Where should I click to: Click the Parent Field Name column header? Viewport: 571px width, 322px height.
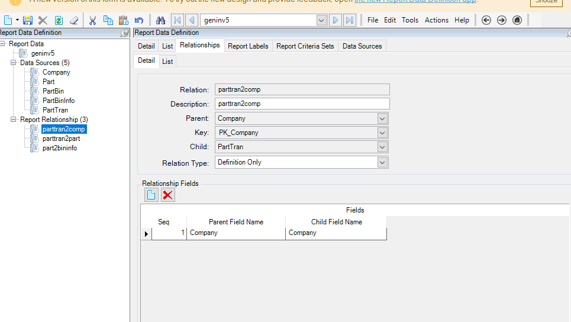(x=236, y=222)
